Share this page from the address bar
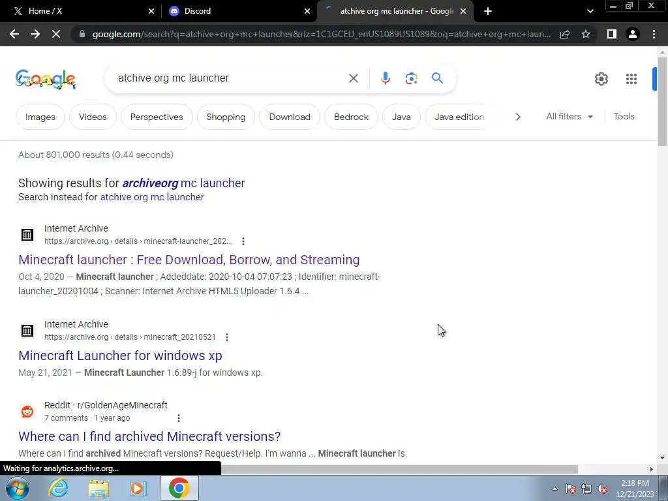 click(565, 34)
